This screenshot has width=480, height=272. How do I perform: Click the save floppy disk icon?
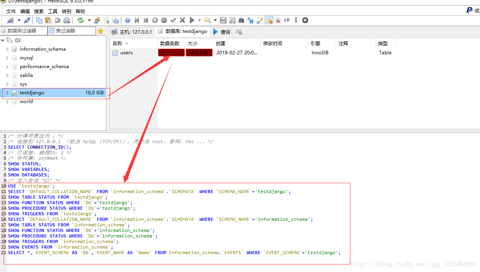coord(223,20)
